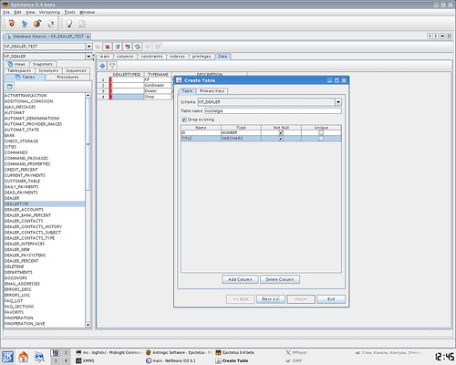Image resolution: width=456 pixels, height=365 pixels.
Task: Open the home icon in the taskbar
Action: [x=24, y=357]
